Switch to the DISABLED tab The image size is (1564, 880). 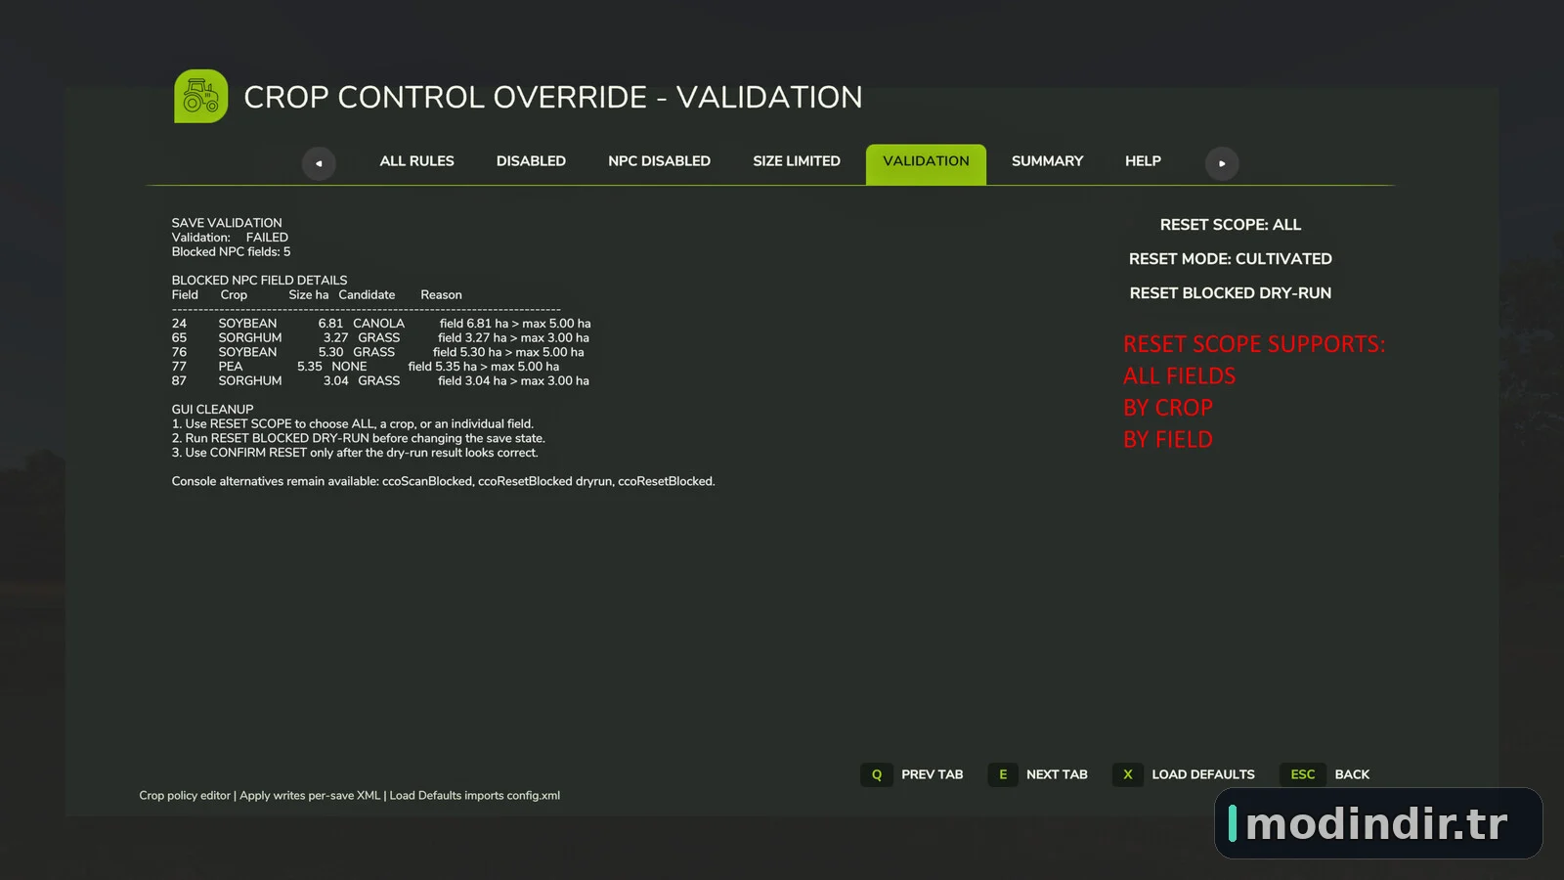(531, 161)
